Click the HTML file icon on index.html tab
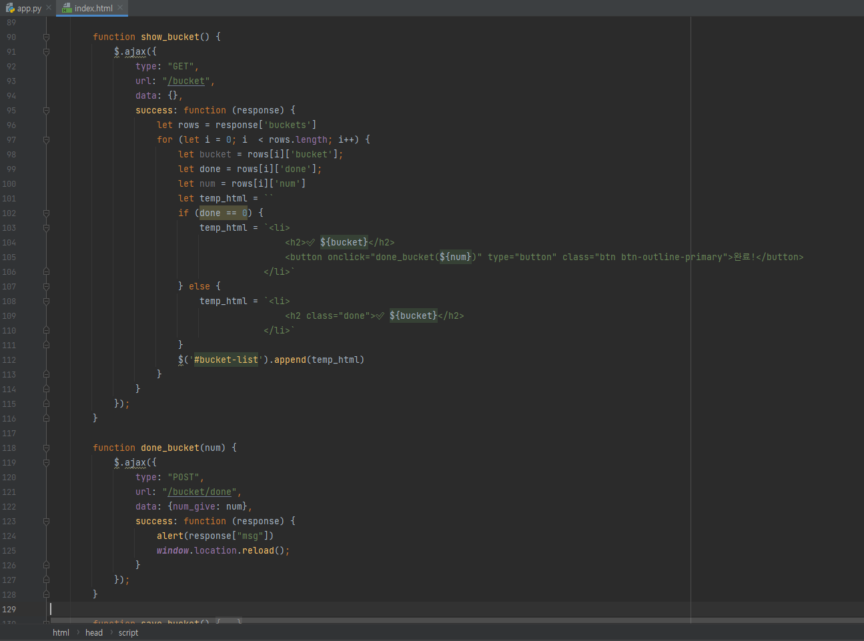864x641 pixels. coord(67,8)
